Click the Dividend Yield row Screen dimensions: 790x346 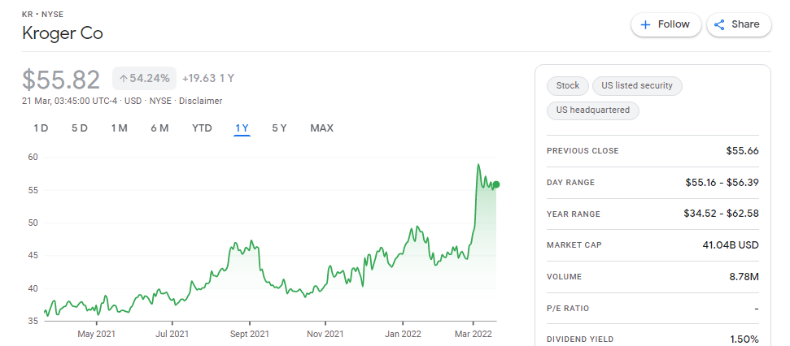653,340
